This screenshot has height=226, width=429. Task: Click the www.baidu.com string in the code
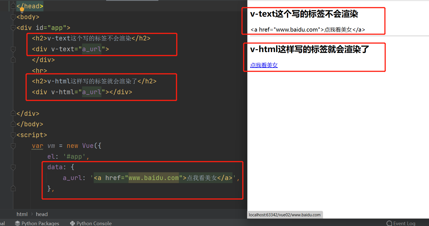(154, 178)
